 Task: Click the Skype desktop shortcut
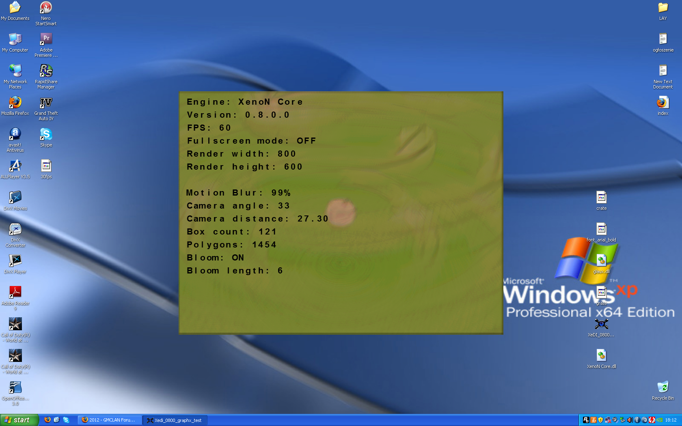(x=46, y=134)
